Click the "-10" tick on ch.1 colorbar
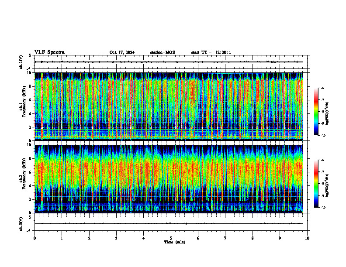The image size is (346, 267). click(x=323, y=136)
